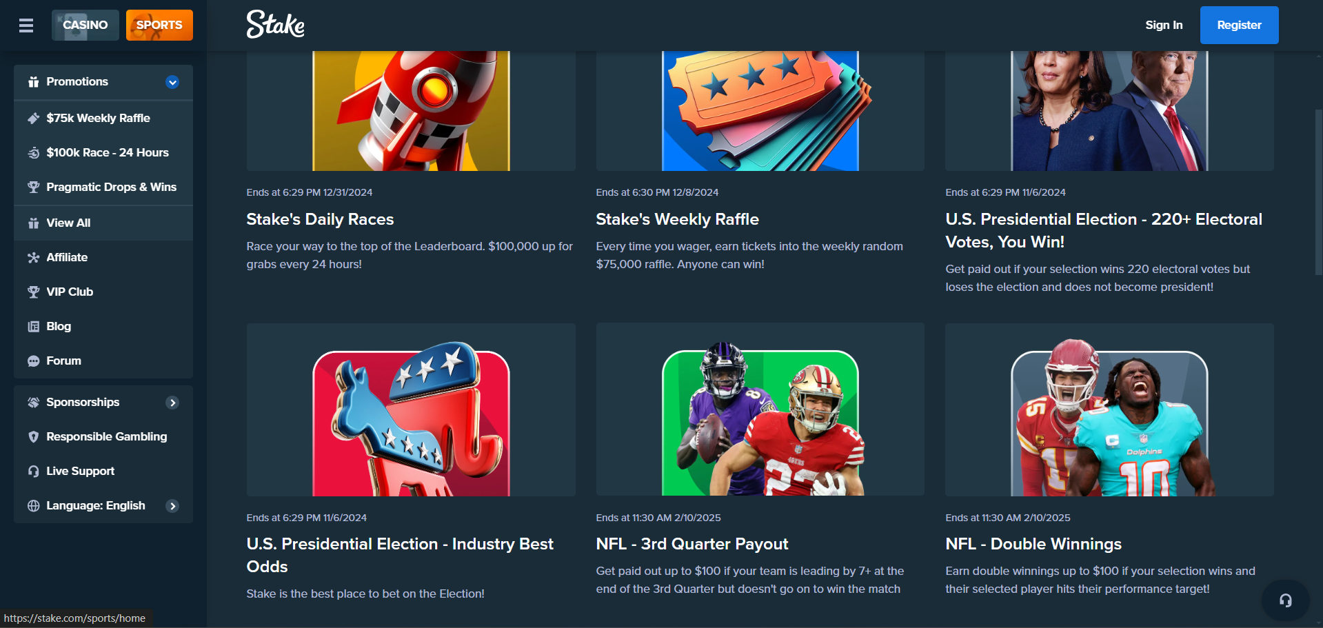The height and width of the screenshot is (628, 1323).
Task: Click the Forum chat bubble icon
Action: [33, 361]
